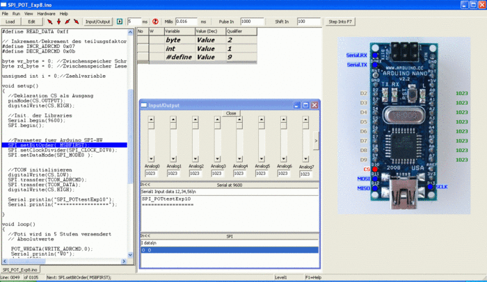Image resolution: width=487 pixels, height=282 pixels.
Task: Select the highlighted '0 0' SPI row
Action: [230, 250]
